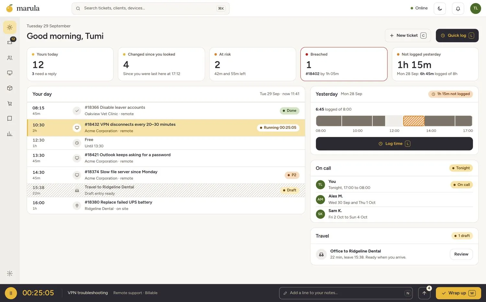The height and width of the screenshot is (302, 486).
Task: Open the Breached #18402 card
Action: 344,64
